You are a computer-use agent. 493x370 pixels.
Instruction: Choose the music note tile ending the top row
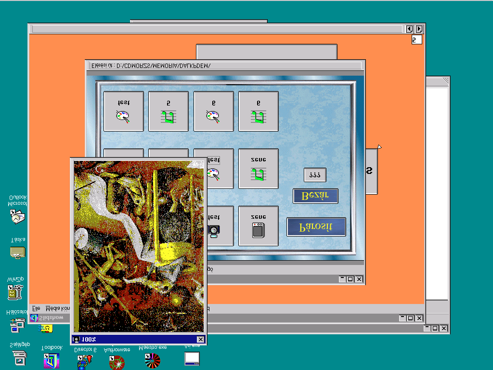coord(259,111)
